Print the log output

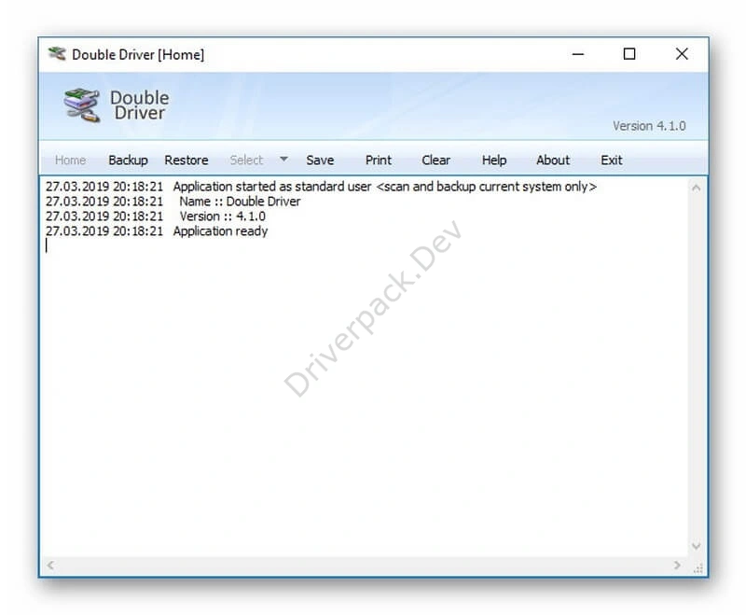tap(379, 160)
